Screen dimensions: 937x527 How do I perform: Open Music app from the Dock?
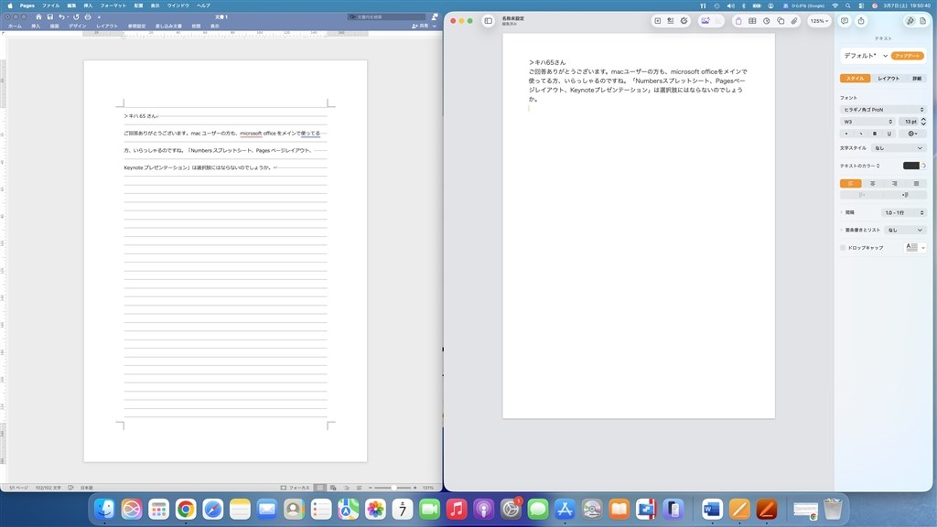click(457, 509)
